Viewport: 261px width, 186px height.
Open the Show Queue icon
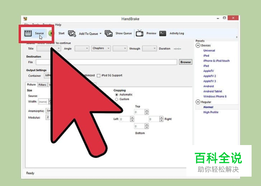coord(108,33)
